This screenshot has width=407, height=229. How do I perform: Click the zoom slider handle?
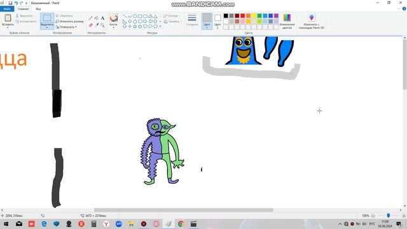389,216
